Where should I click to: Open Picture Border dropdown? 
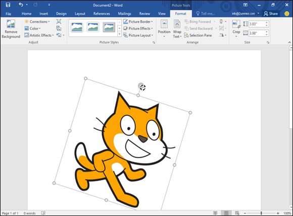(x=138, y=22)
